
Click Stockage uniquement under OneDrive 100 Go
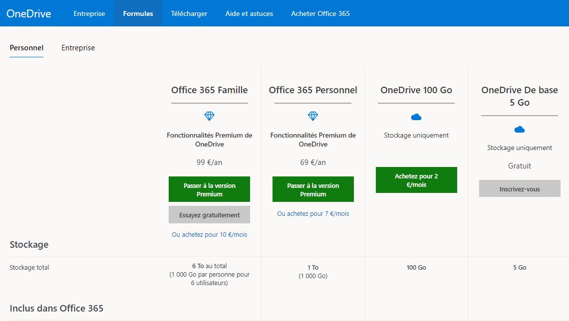[x=416, y=135]
